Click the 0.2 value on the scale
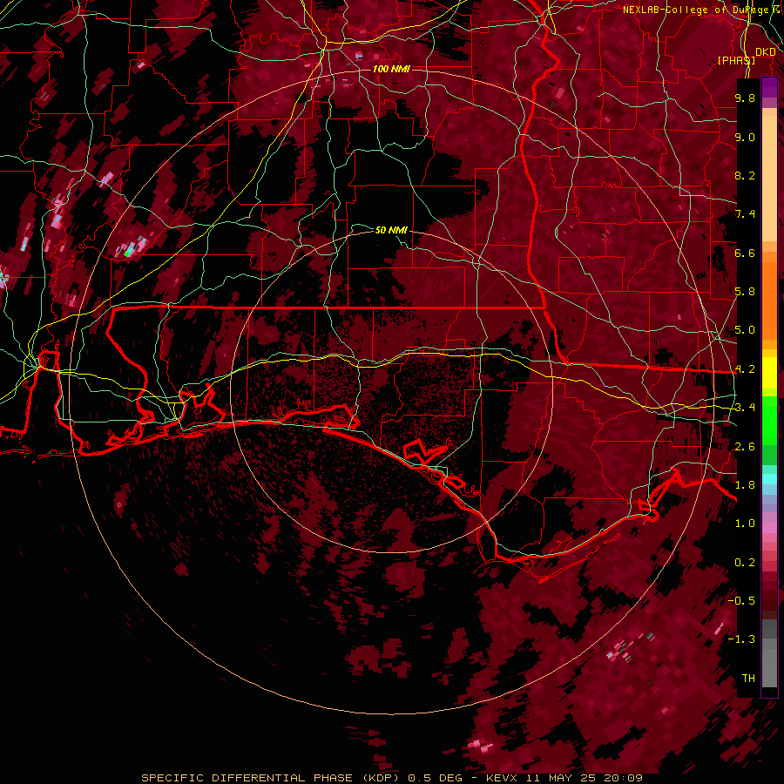 pos(745,563)
